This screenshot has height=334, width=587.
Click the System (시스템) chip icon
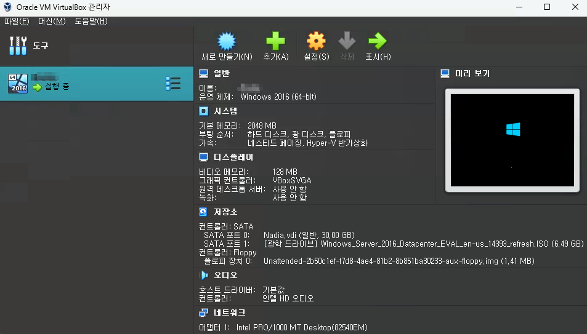click(203, 111)
